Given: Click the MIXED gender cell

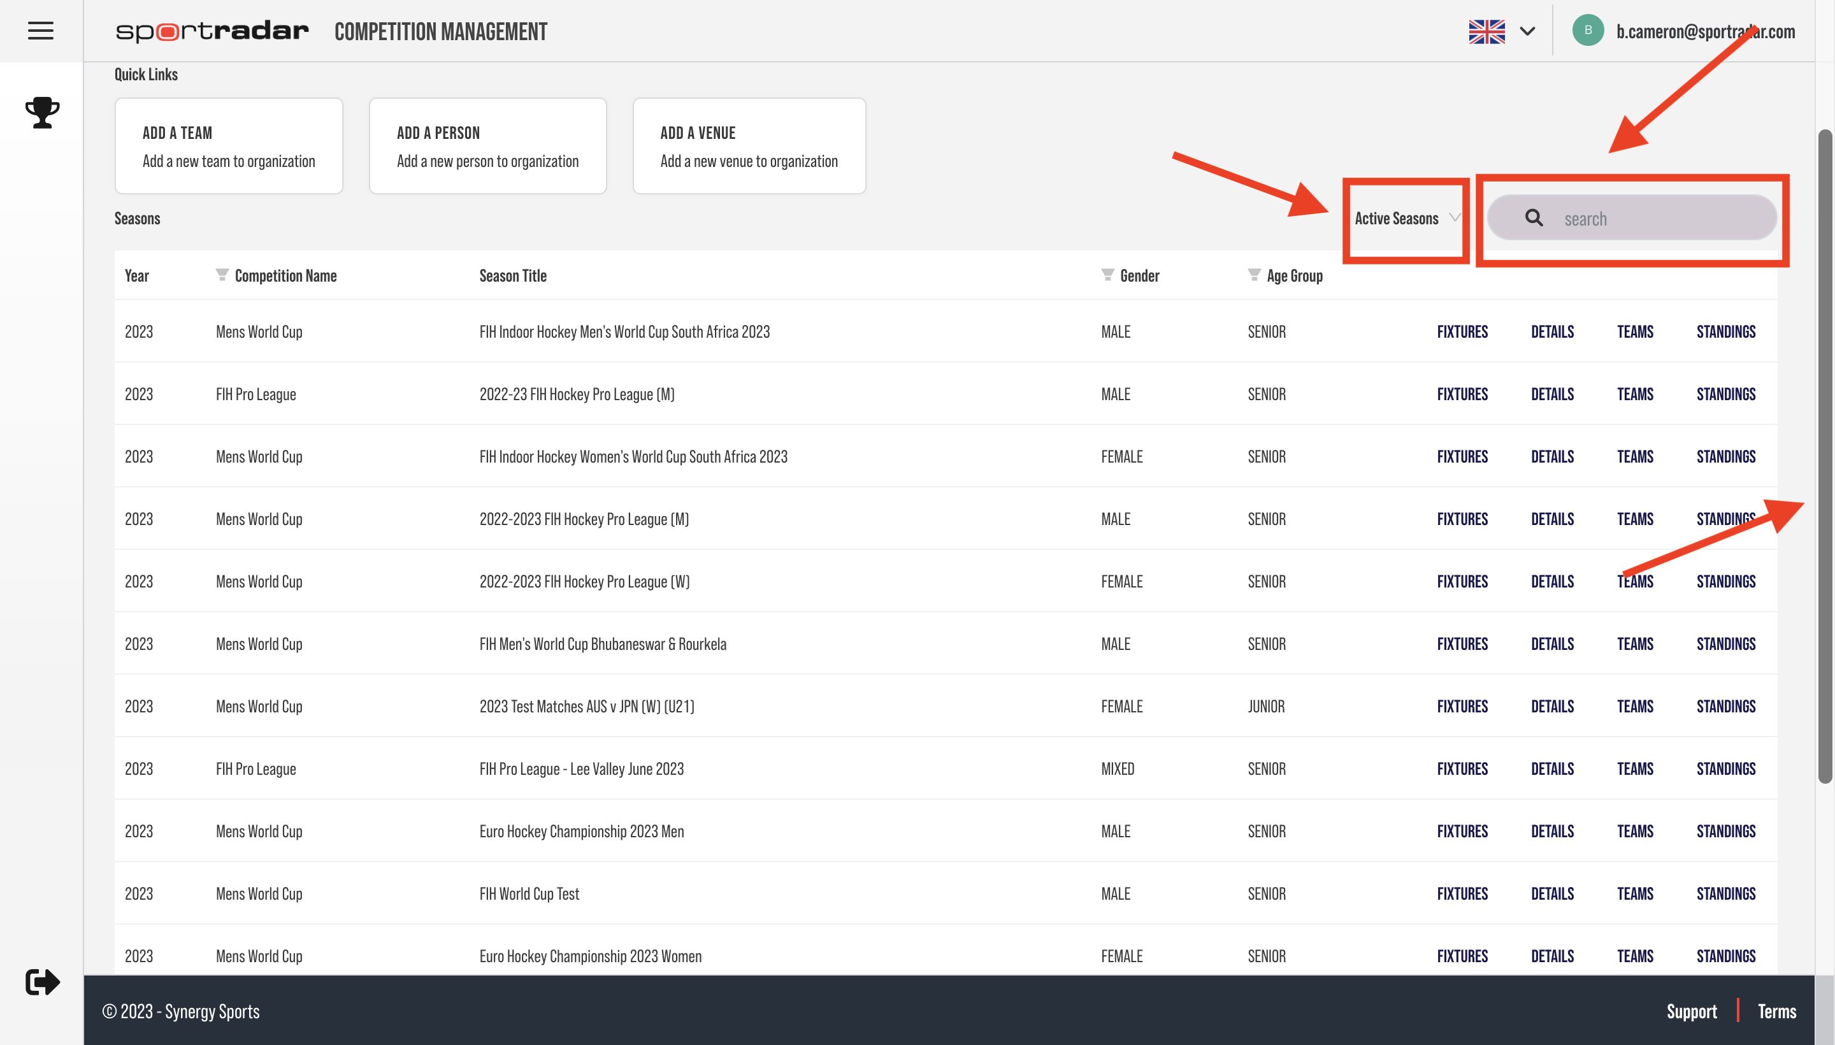Looking at the screenshot, I should click(1118, 768).
